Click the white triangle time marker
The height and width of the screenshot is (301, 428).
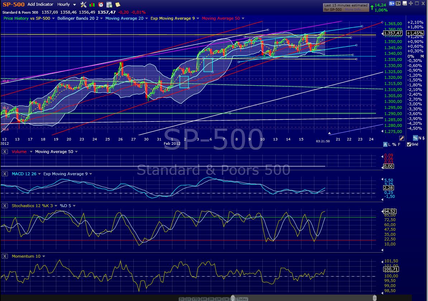click(x=329, y=133)
